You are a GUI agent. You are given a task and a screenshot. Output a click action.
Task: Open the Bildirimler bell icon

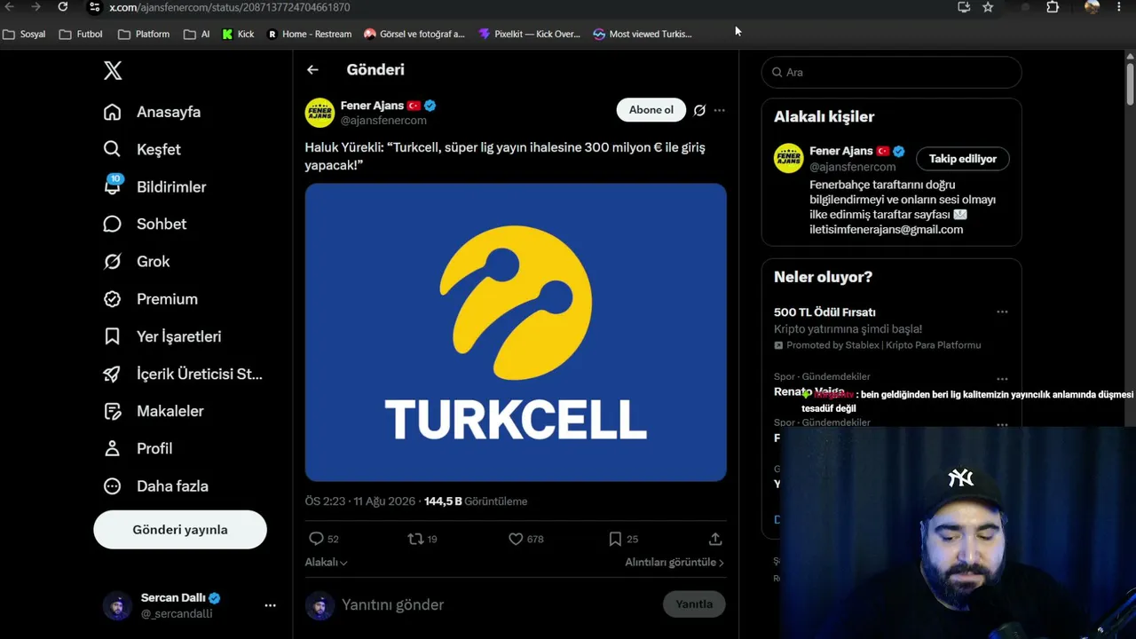[112, 186]
